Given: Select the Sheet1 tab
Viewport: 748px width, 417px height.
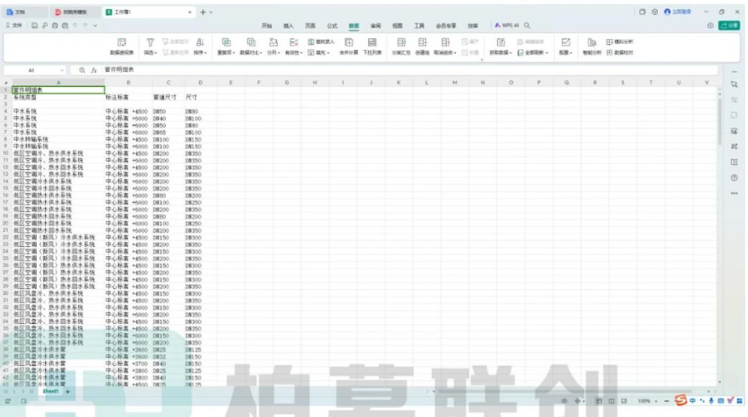Looking at the screenshot, I should tap(50, 391).
